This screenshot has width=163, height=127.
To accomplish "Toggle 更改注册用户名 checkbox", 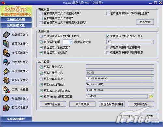I will 41,73.
